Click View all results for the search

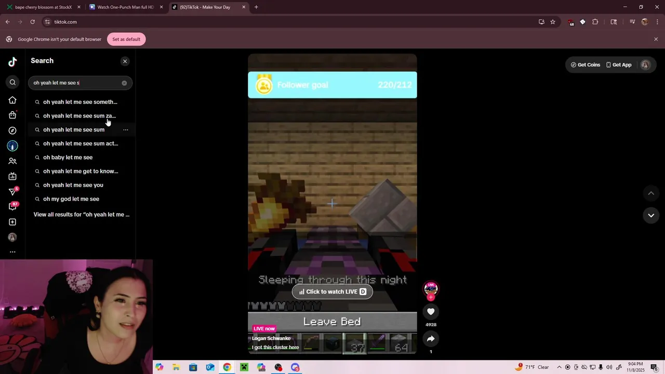tap(82, 215)
